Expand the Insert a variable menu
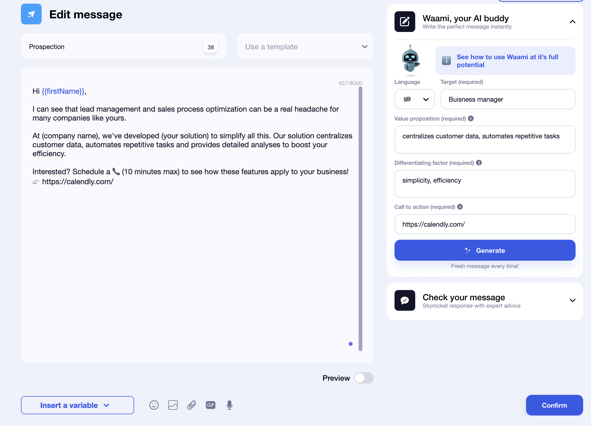The height and width of the screenshot is (426, 591). [77, 405]
